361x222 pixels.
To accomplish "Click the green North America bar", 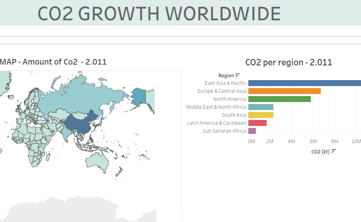I will click(x=279, y=99).
